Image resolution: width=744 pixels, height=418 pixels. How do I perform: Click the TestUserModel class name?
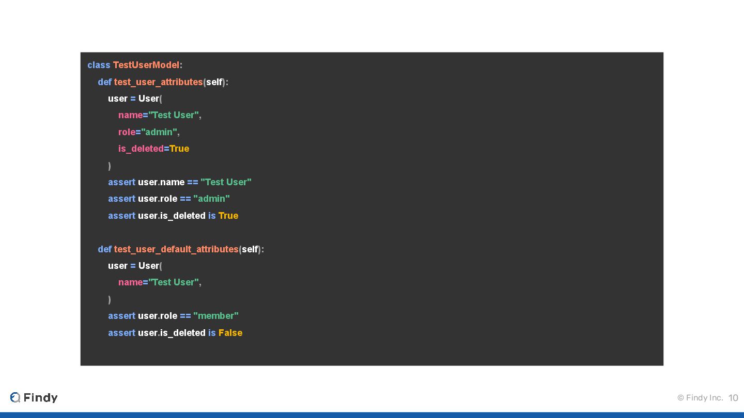(x=146, y=65)
